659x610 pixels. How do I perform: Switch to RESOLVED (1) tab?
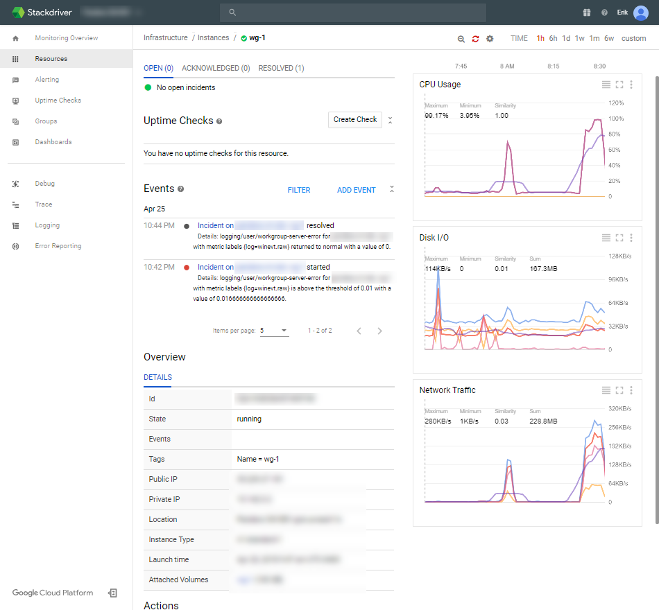tap(281, 68)
